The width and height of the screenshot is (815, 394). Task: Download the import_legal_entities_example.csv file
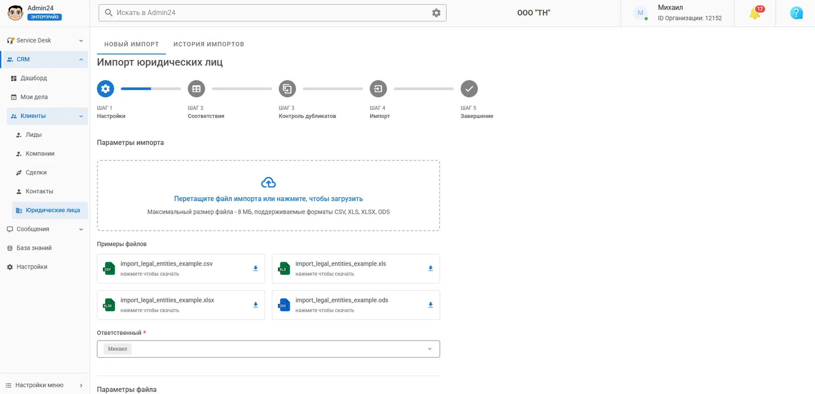255,268
